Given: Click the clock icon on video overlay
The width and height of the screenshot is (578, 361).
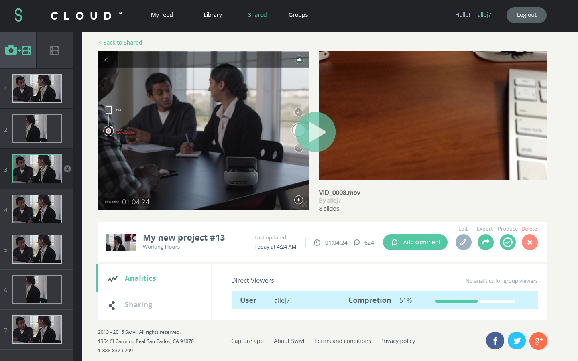Looking at the screenshot, I should pyautogui.click(x=299, y=112).
